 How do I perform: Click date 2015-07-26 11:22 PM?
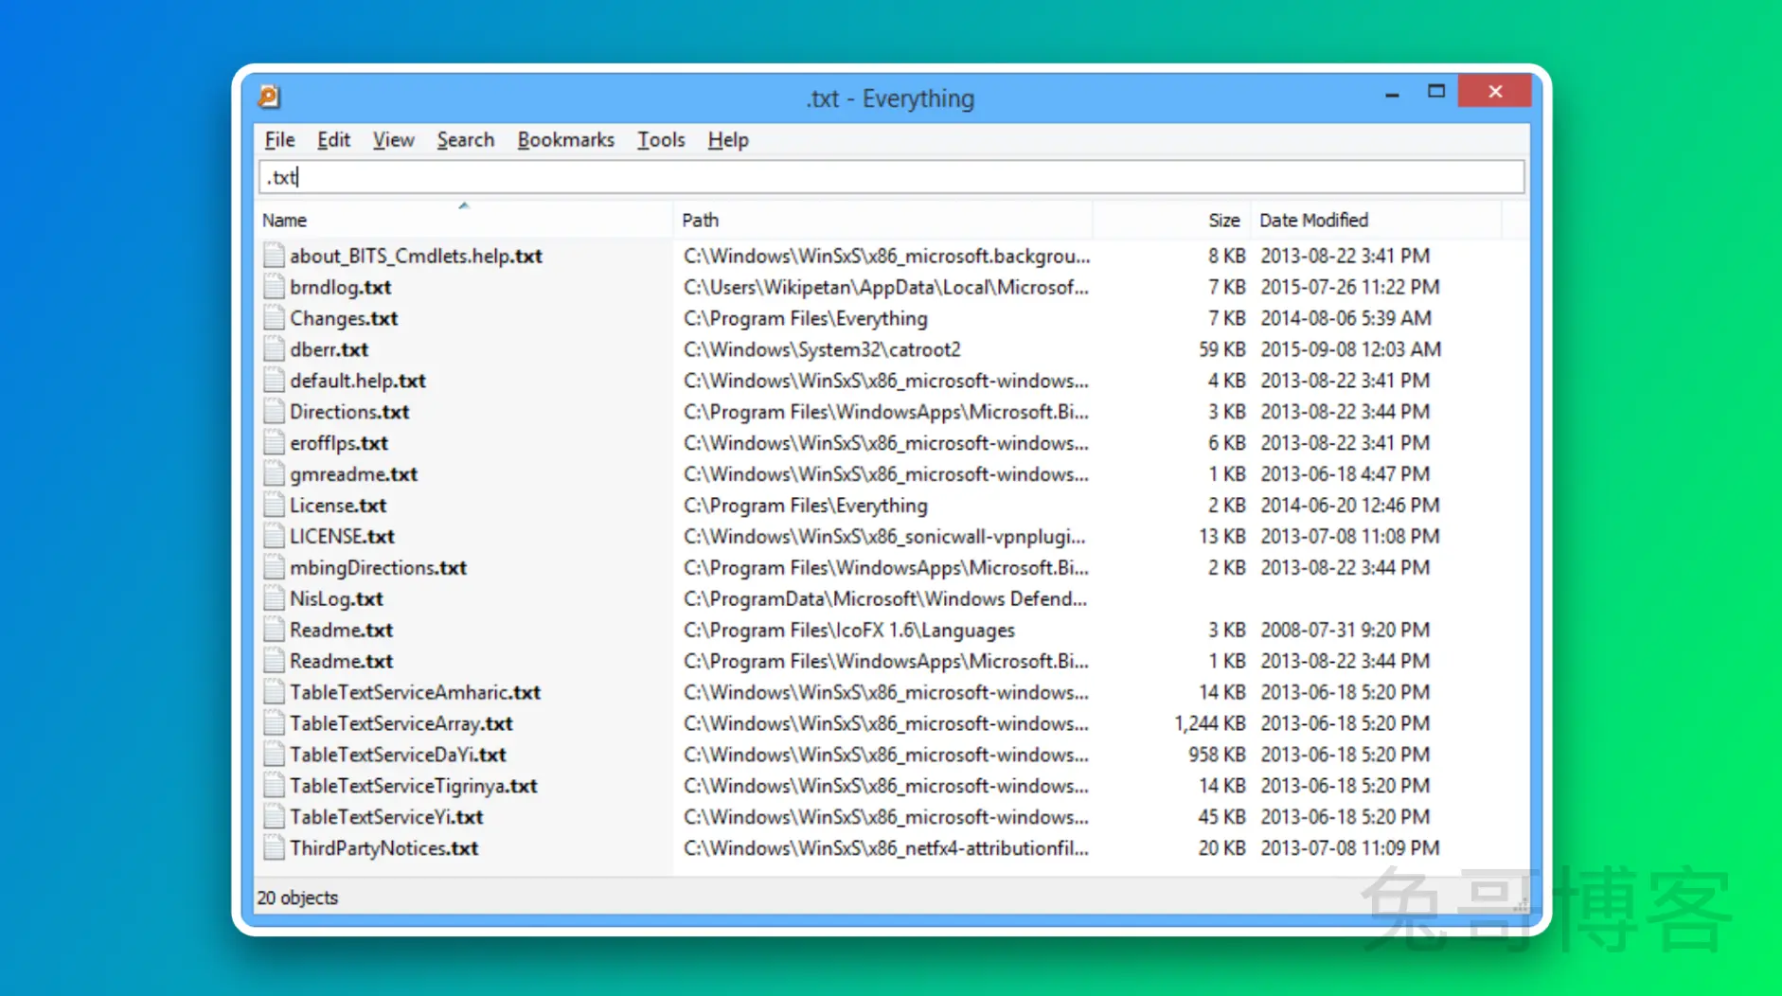pos(1350,287)
